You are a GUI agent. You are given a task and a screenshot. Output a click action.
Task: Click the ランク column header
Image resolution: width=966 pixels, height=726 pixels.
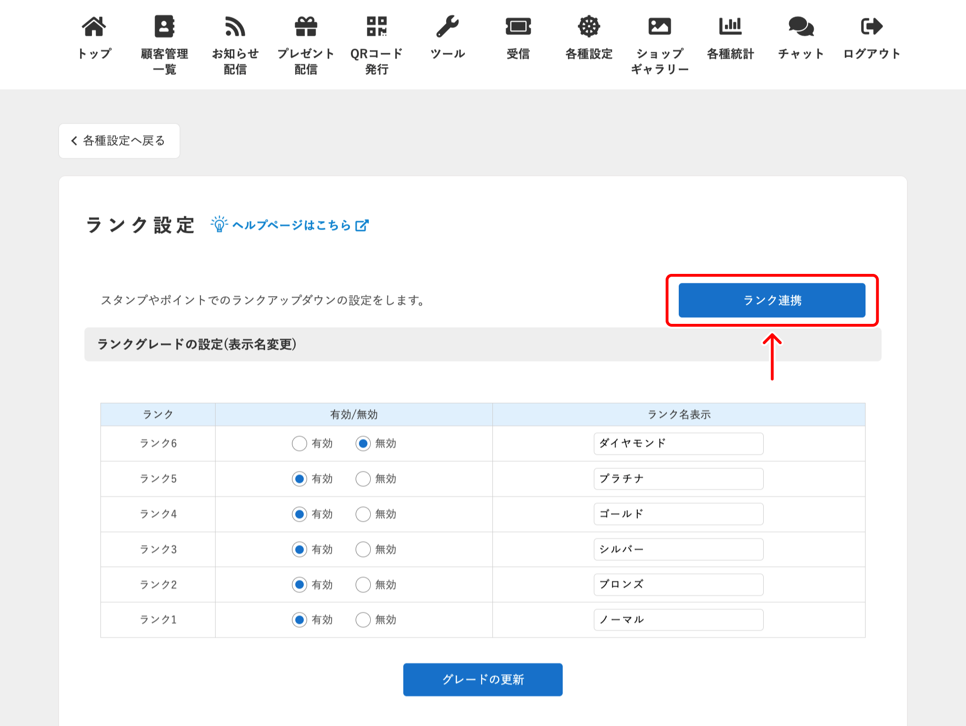point(158,415)
